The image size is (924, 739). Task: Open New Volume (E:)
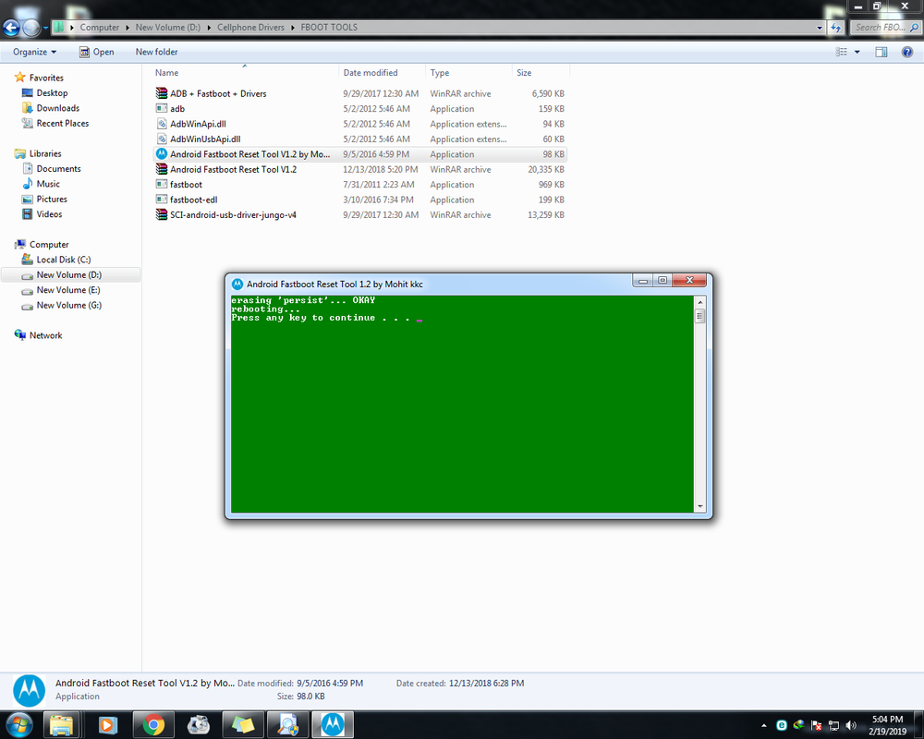[68, 291]
